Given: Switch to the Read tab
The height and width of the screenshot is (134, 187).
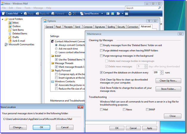Looking at the screenshot, I should point(58,27).
